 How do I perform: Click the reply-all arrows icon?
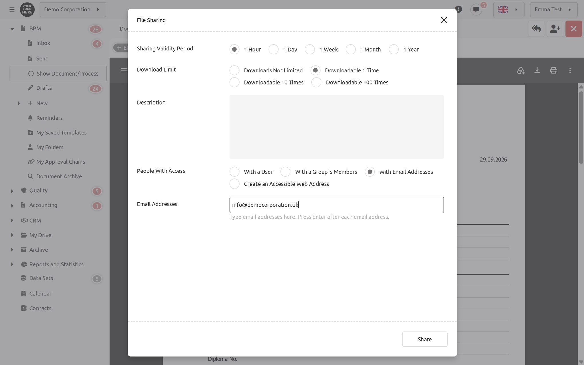[536, 29]
